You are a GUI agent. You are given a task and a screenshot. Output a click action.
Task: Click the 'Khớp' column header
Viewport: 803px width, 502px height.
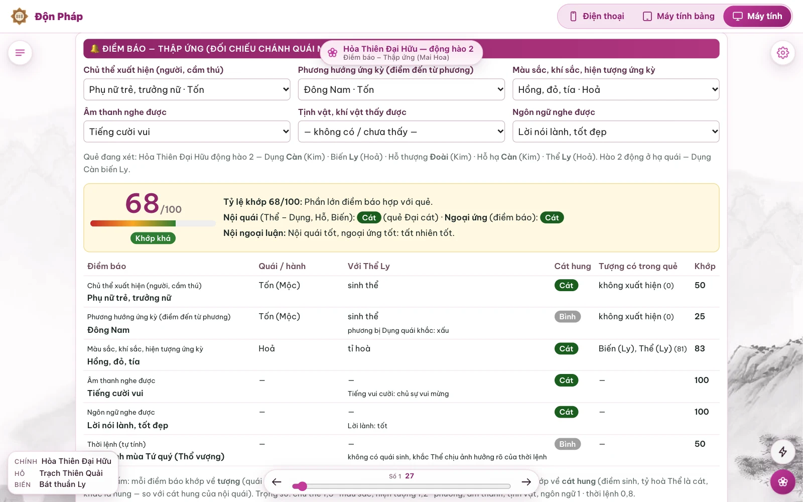coord(705,266)
